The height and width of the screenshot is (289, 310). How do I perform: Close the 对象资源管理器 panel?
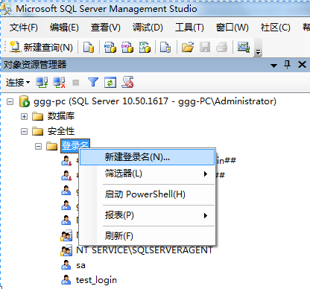(302, 65)
